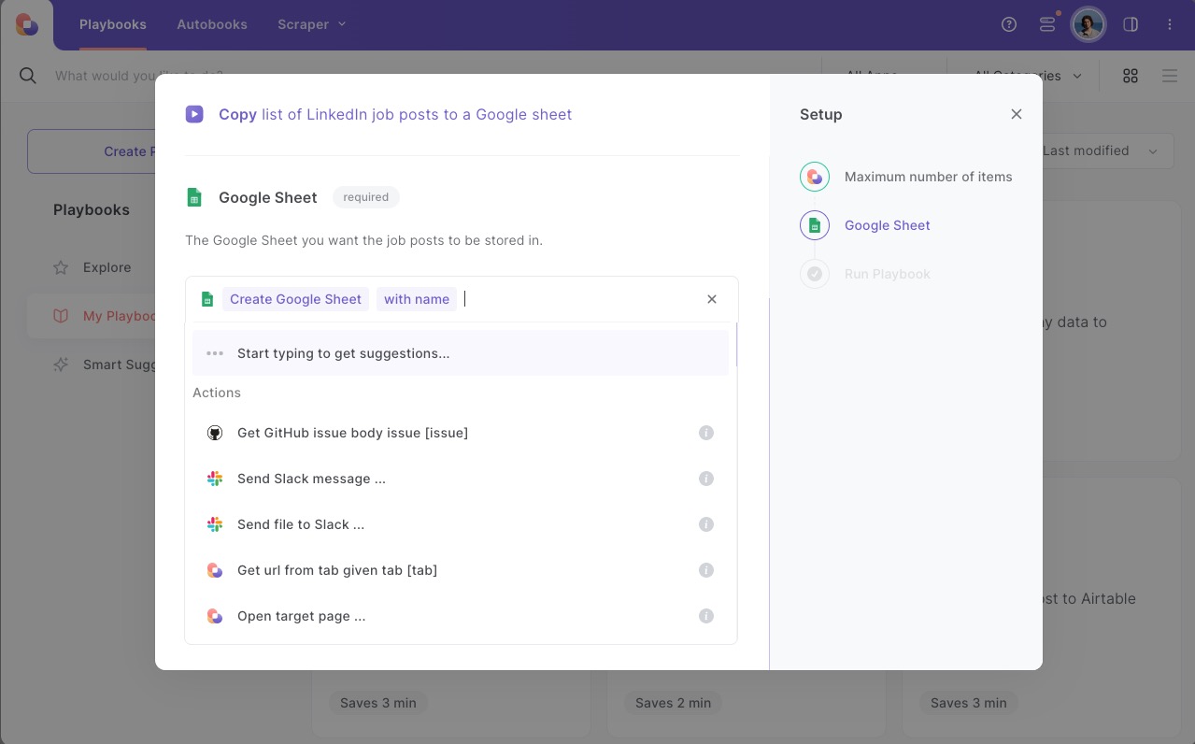This screenshot has width=1195, height=744.
Task: Expand the All Categories filter dropdown
Action: [1028, 76]
